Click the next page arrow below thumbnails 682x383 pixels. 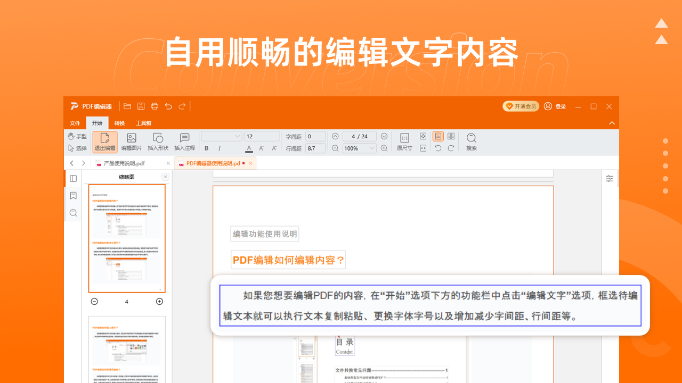(x=159, y=301)
